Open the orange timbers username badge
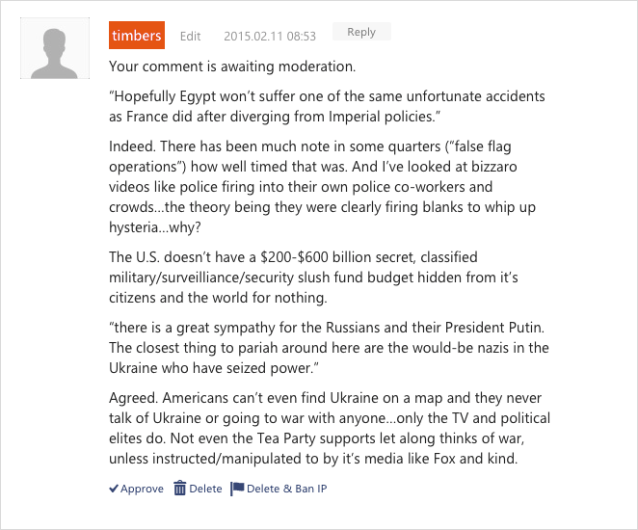 pos(137,36)
